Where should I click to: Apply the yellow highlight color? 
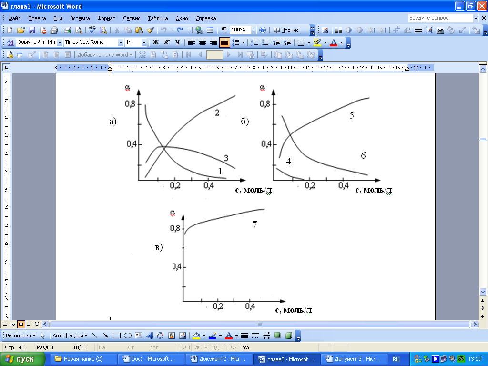click(317, 42)
